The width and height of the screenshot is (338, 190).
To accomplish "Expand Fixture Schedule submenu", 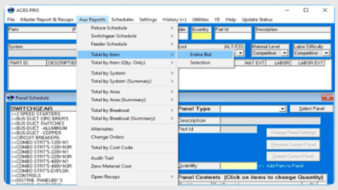I will point(127,28).
